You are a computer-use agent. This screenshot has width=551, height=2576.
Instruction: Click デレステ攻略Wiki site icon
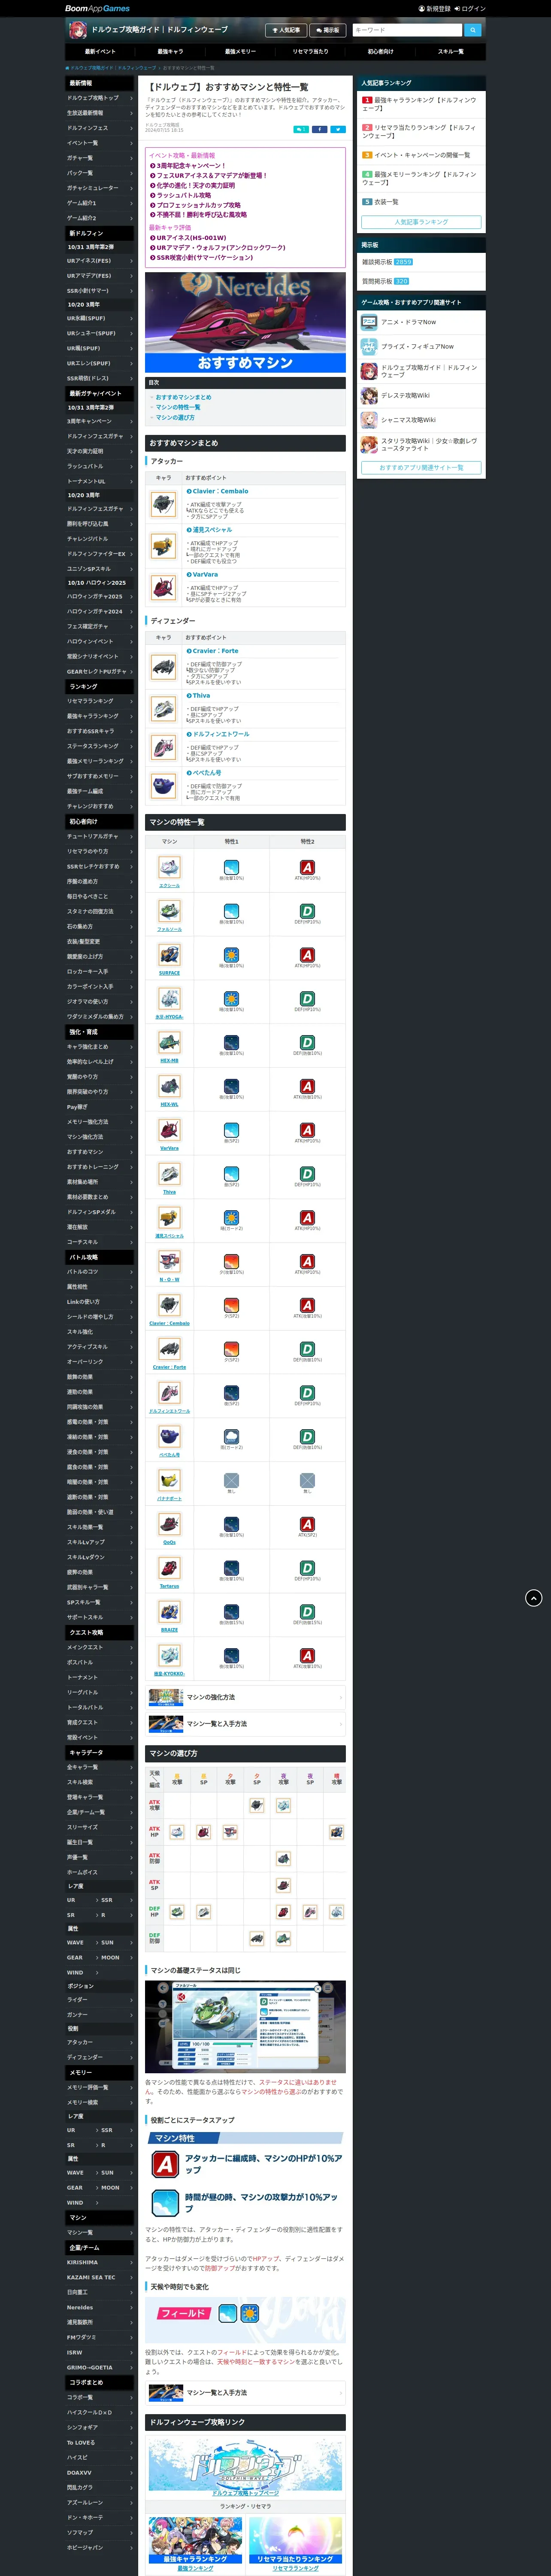pyautogui.click(x=368, y=395)
